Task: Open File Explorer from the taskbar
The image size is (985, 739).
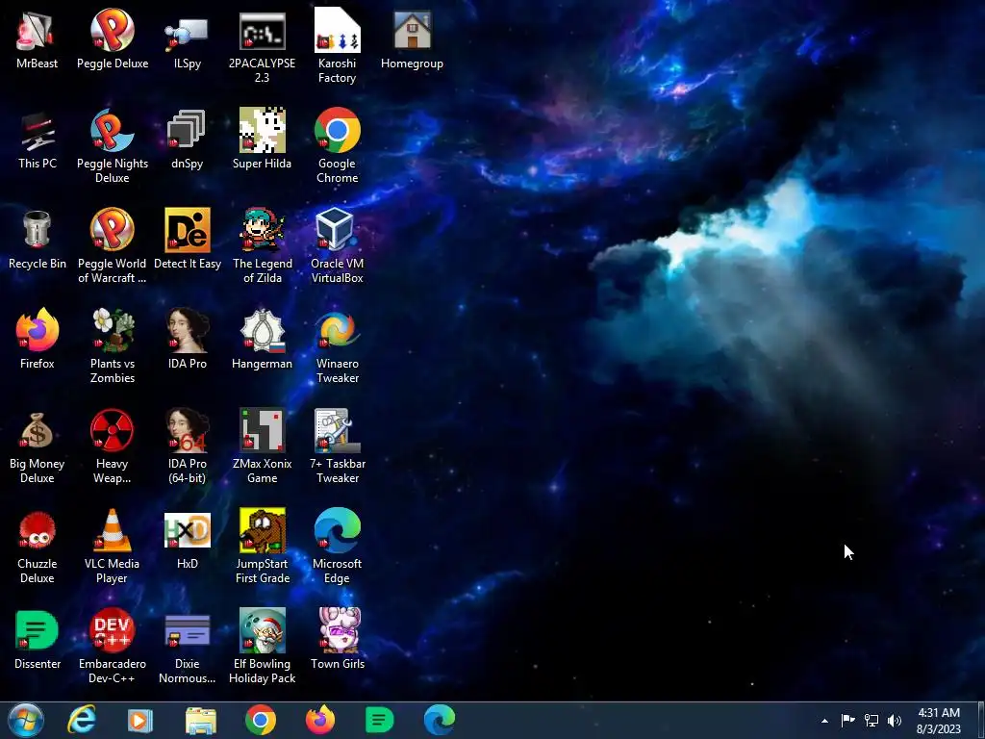Action: click(201, 720)
